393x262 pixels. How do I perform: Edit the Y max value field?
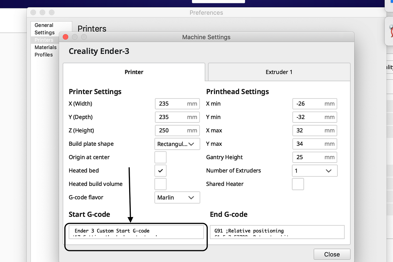tap(315, 144)
